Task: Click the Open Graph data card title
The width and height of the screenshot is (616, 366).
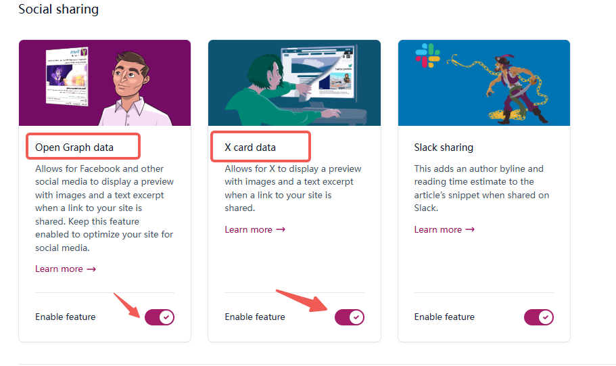Action: (x=74, y=147)
